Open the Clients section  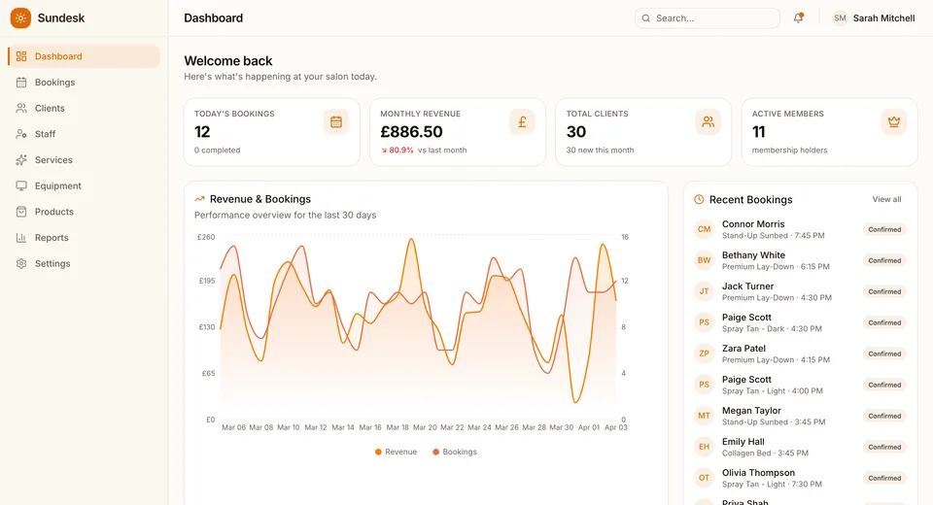[84, 108]
